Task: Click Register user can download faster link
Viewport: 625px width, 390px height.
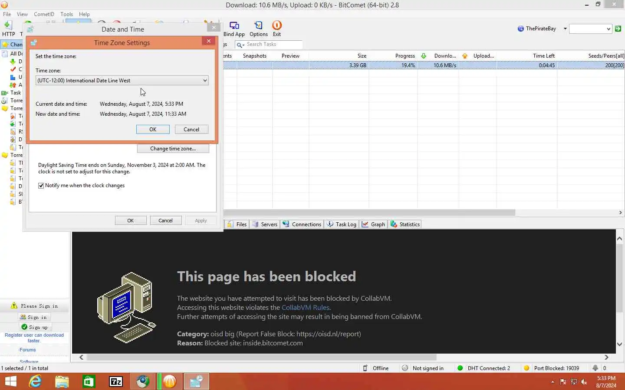Action: (x=34, y=338)
